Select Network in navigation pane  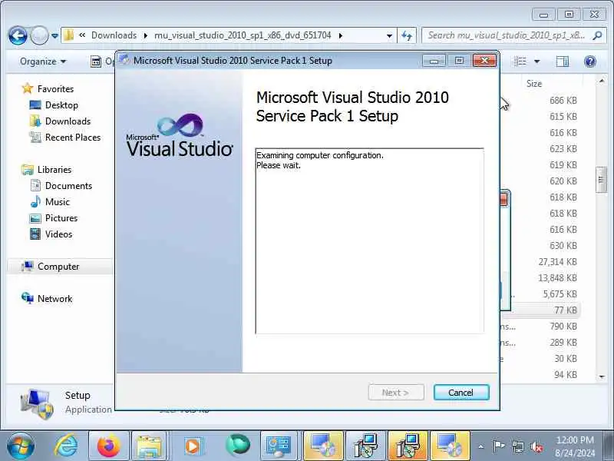pos(54,299)
